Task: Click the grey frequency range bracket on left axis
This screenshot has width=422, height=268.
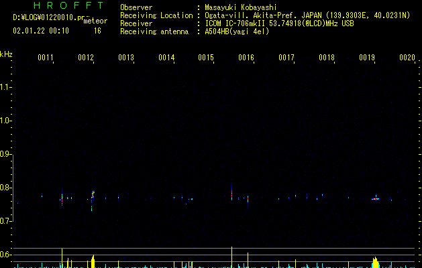Action: 13,188
